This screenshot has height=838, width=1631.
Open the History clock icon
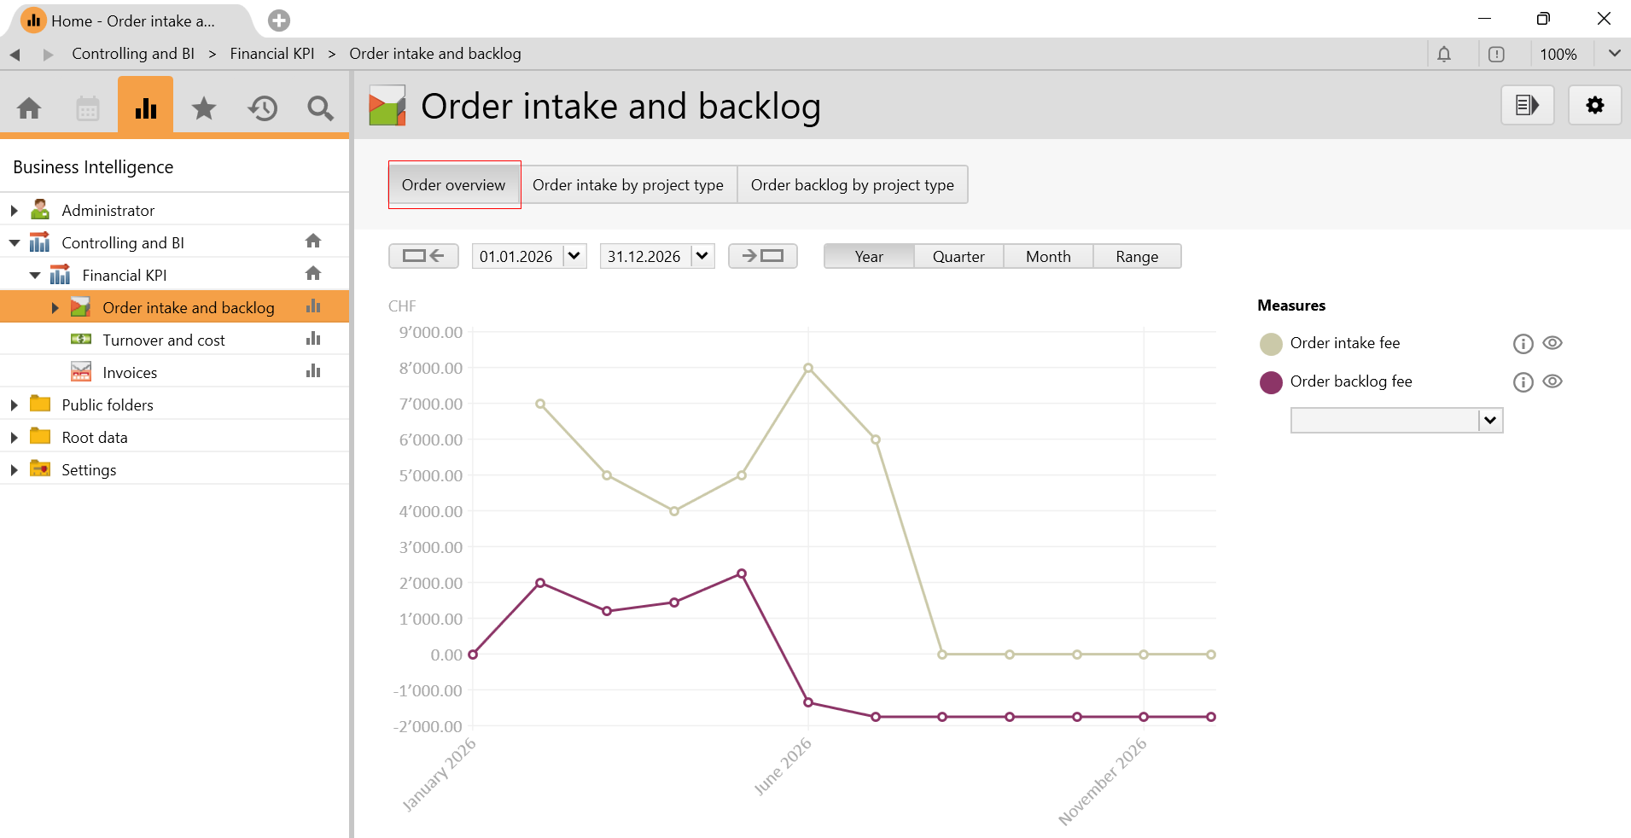263,108
